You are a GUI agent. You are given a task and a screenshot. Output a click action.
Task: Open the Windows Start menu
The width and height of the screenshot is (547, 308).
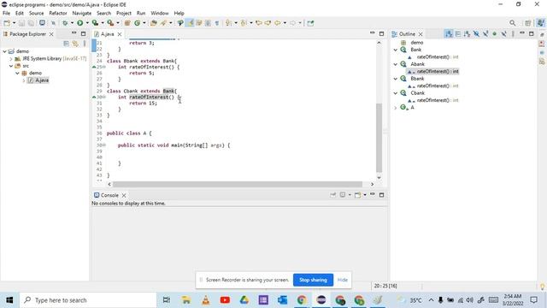pyautogui.click(x=9, y=300)
